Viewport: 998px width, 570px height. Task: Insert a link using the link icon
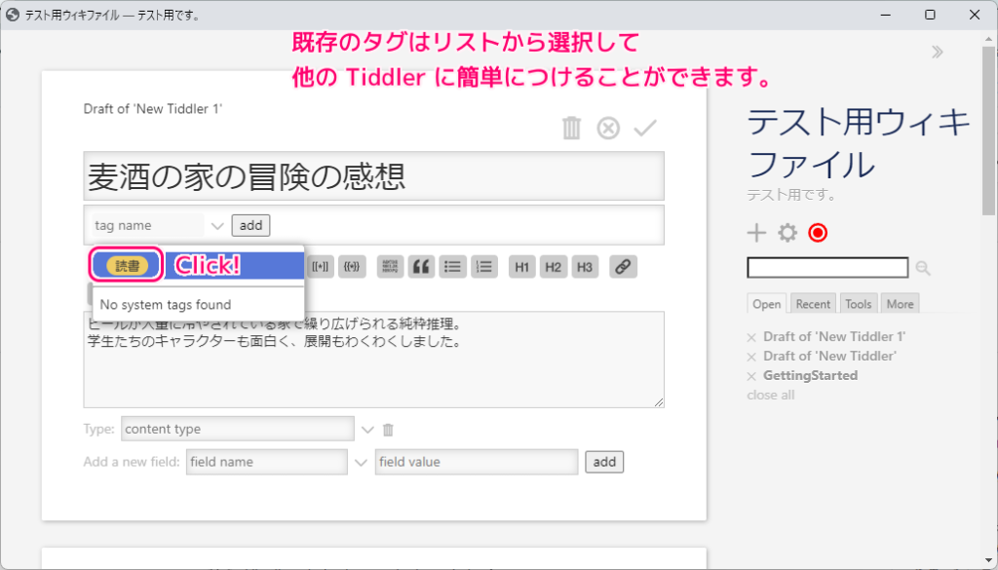[623, 266]
